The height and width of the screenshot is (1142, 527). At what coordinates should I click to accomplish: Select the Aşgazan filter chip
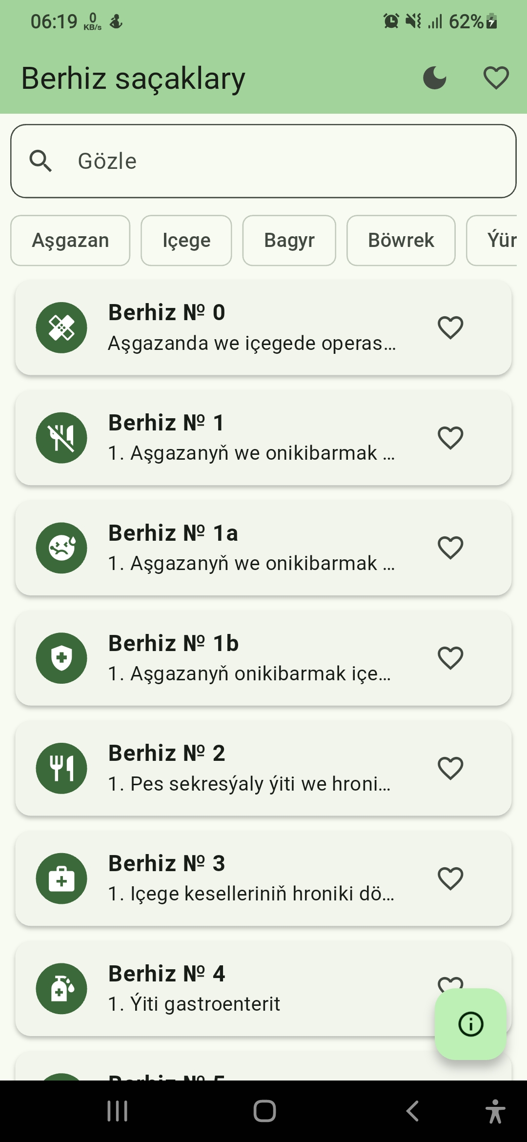coord(70,241)
